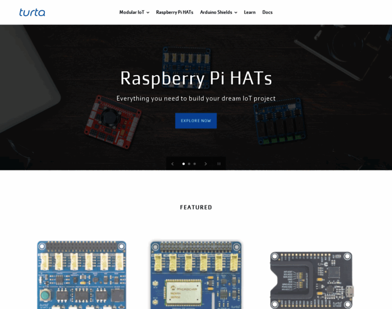The height and width of the screenshot is (309, 392).
Task: Click the Raspberry Pi HATs slide heading
Action: (x=196, y=78)
